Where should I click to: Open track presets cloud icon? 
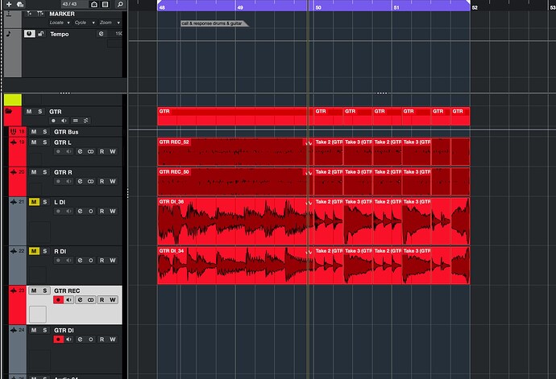click(x=20, y=4)
